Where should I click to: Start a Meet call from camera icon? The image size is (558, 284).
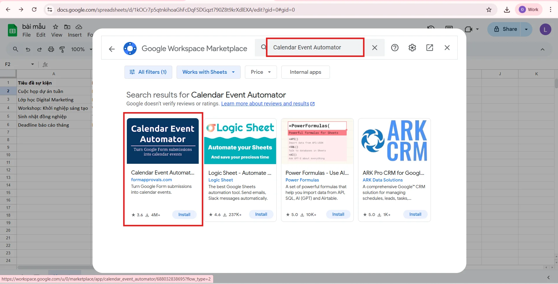[x=468, y=29]
